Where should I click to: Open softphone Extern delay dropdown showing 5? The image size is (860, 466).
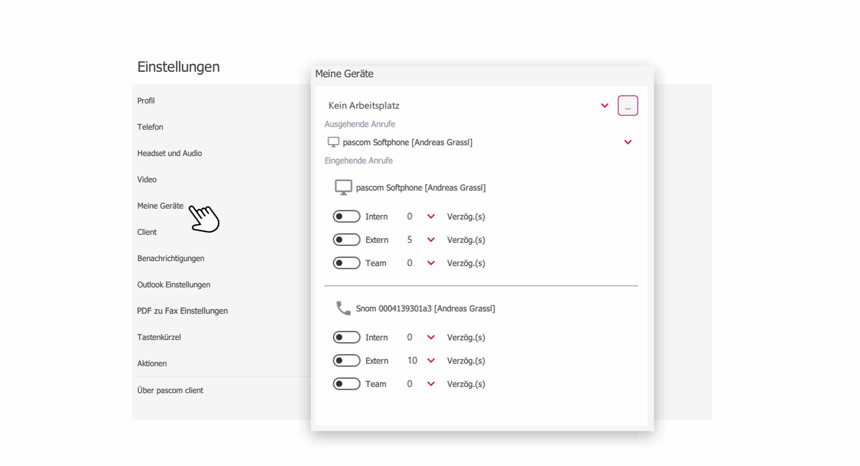pos(430,240)
